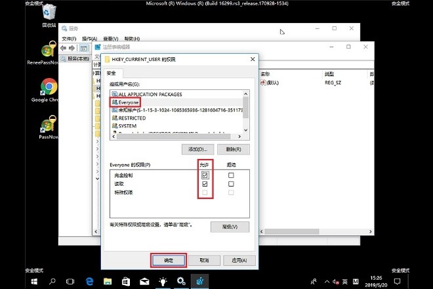Image resolution: width=433 pixels, height=289 pixels.
Task: Click the Cancel (取消) button
Action: pos(204,260)
